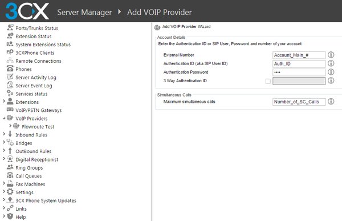342x221 pixels.
Task: Click the Settings gear icon
Action: click(x=10, y=192)
